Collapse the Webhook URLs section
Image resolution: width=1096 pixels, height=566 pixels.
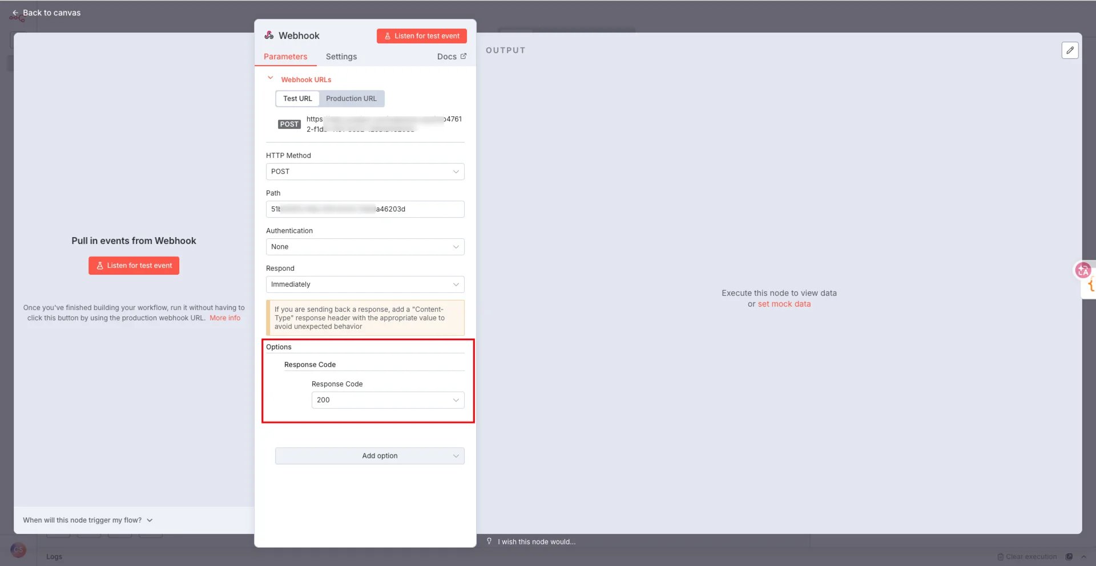click(271, 79)
